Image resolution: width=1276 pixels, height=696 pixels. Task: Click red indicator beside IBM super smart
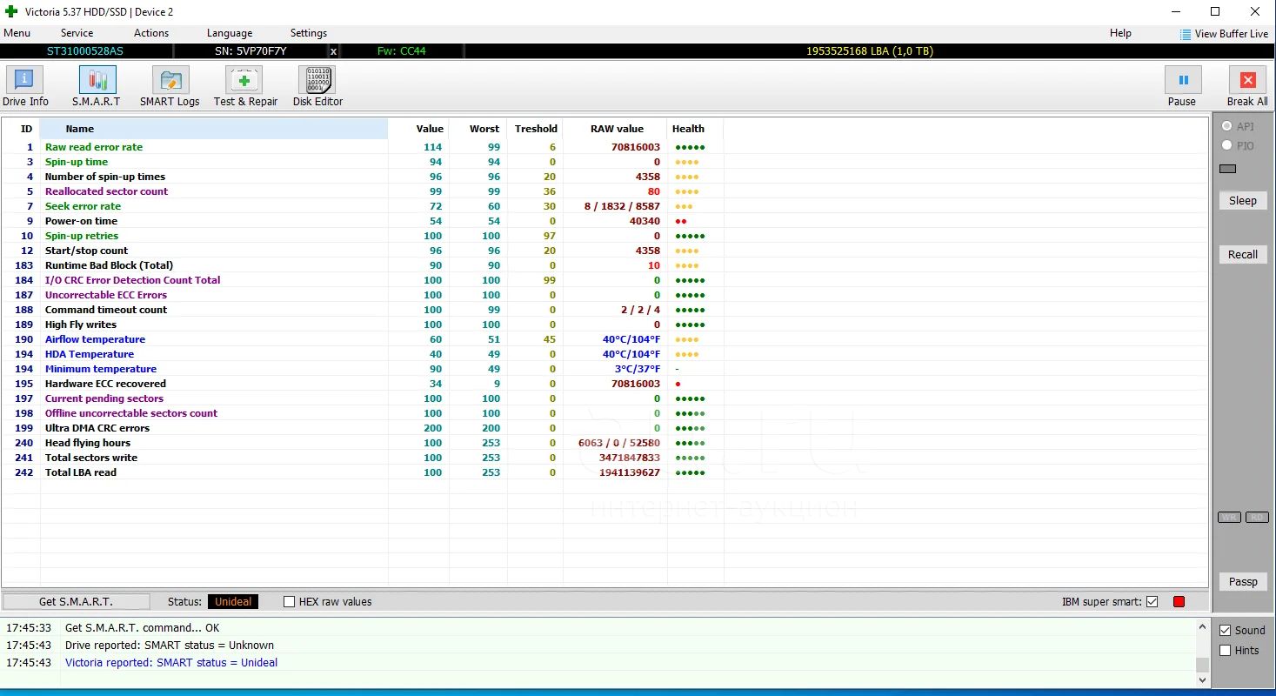pos(1179,601)
